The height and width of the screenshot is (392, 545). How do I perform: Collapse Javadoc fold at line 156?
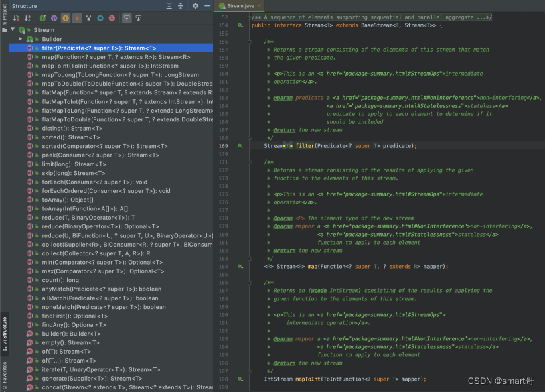point(250,42)
